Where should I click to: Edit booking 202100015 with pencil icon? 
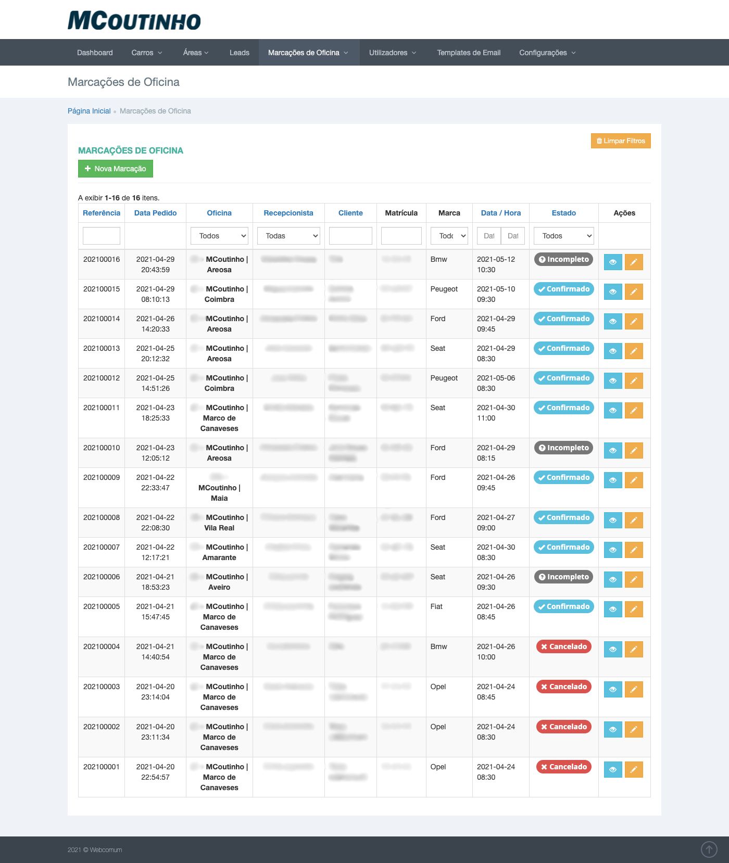[x=634, y=292]
